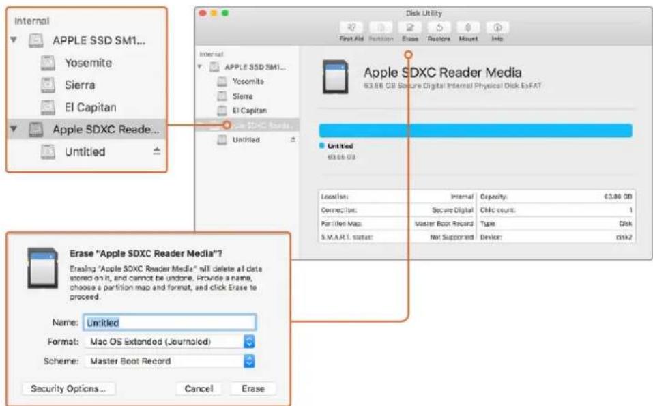Click the Partition Map value Master Boot Record in the info table
653x406 pixels.
(444, 224)
